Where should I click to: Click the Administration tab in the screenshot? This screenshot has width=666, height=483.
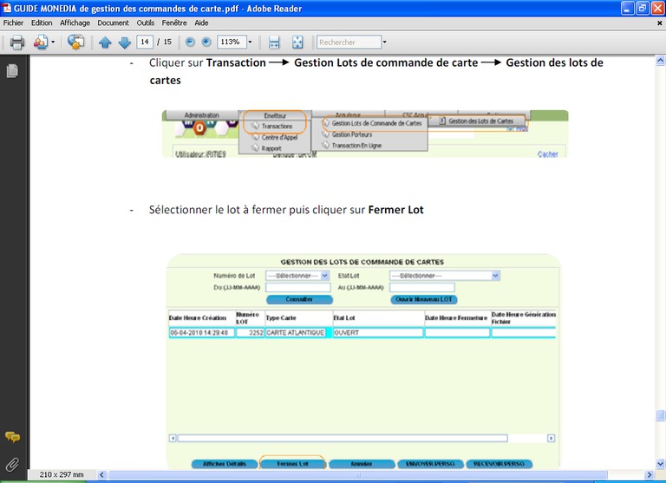point(202,115)
